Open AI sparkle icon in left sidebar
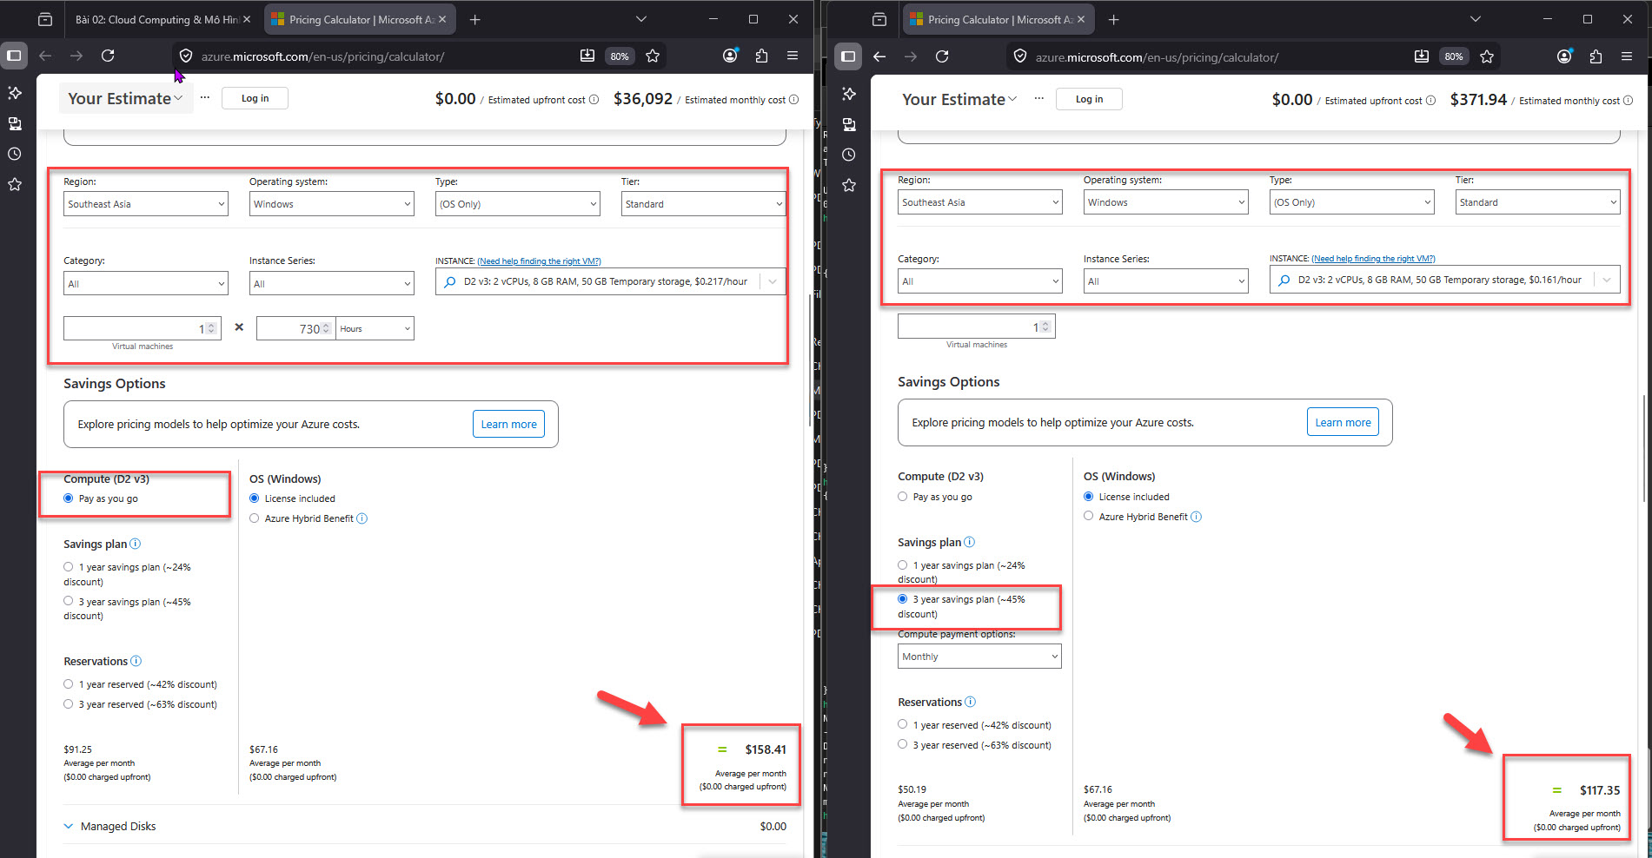 click(15, 93)
